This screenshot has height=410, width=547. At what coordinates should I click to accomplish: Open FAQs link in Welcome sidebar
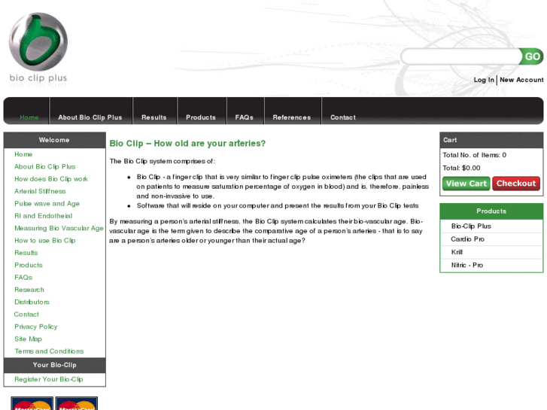click(23, 278)
